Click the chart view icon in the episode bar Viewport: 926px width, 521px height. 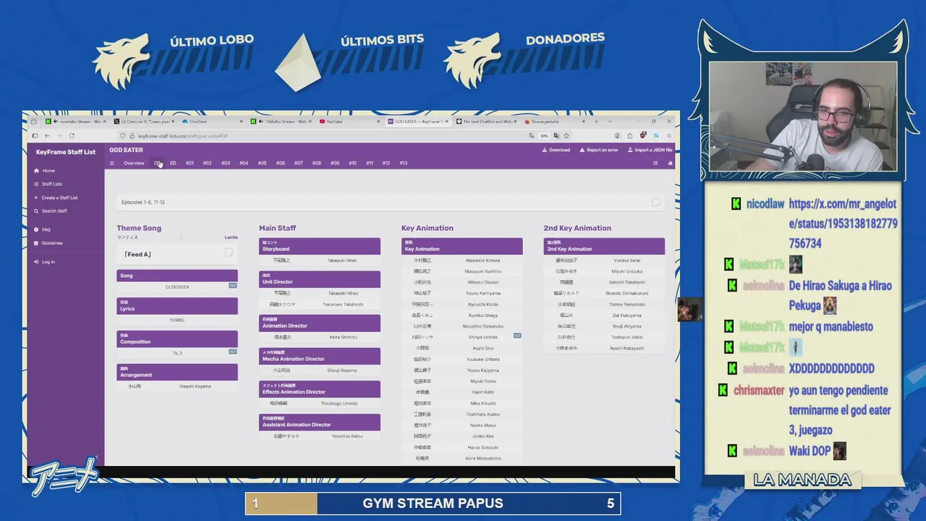[x=670, y=163]
